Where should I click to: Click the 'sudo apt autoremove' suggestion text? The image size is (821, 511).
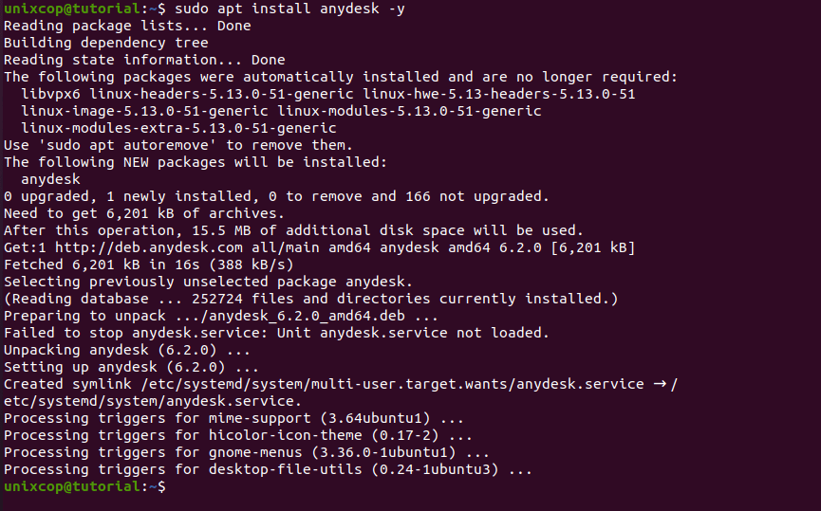pyautogui.click(x=127, y=145)
